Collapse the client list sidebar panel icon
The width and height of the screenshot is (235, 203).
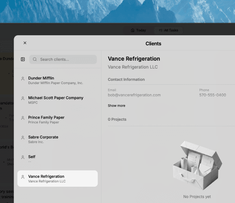pos(23,59)
